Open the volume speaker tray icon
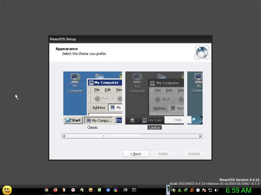This screenshot has width=261, height=195. [x=216, y=190]
